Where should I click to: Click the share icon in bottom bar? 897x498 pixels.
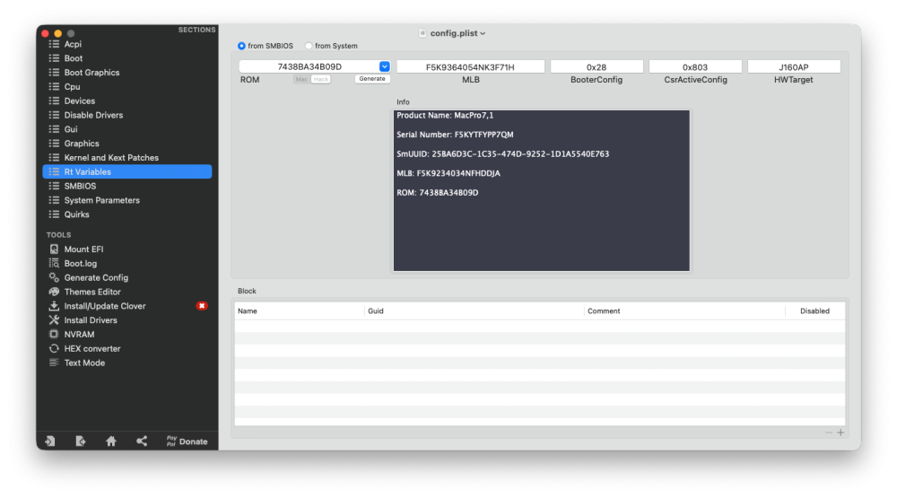(142, 441)
